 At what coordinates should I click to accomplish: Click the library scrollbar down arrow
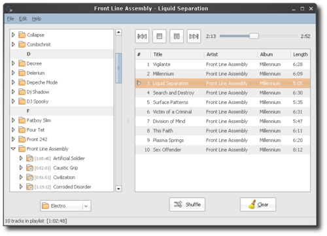coord(118,189)
